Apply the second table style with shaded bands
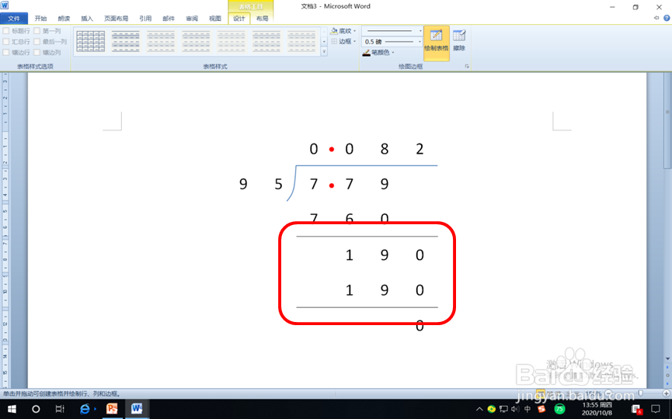The height and width of the screenshot is (419, 672). 126,42
